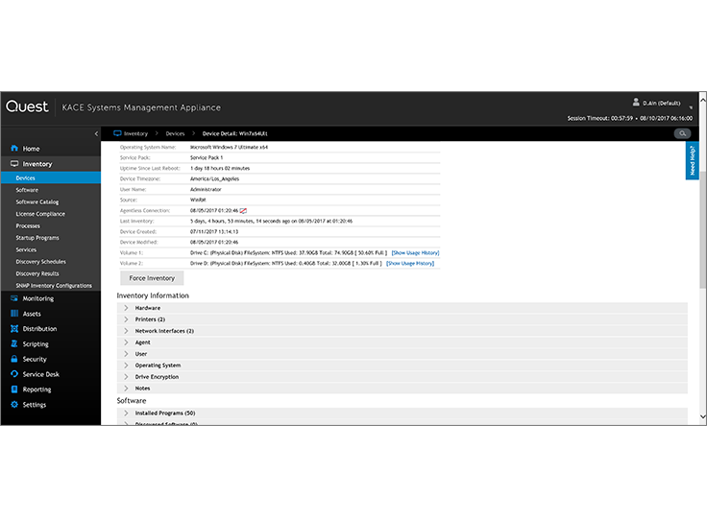Click the Quest logo
This screenshot has height=518, width=707.
tap(27, 106)
